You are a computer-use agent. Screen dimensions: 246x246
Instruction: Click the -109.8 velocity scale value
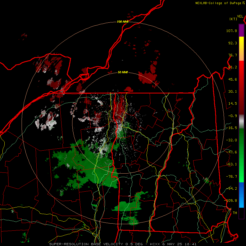[x=230, y=201]
